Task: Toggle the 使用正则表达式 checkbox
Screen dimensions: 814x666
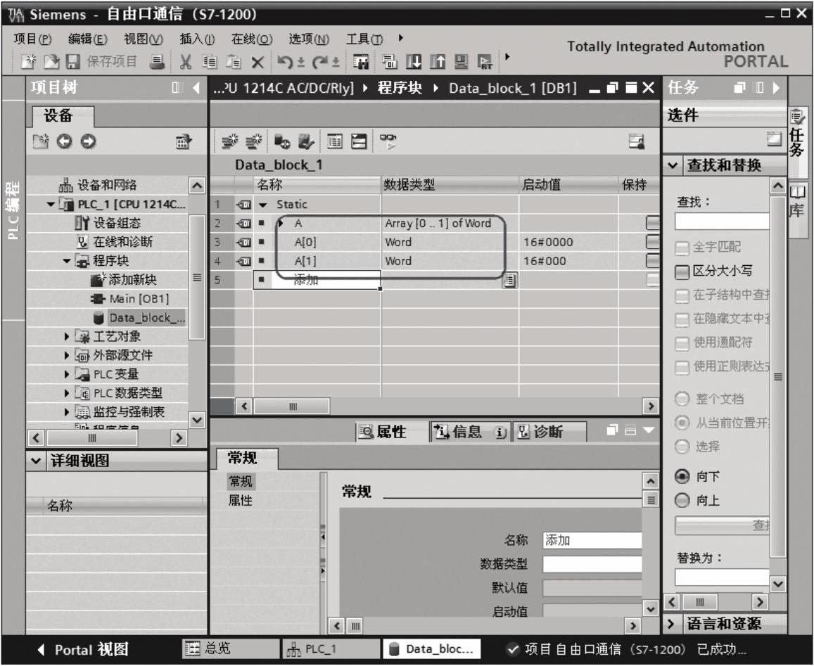Action: 682,367
